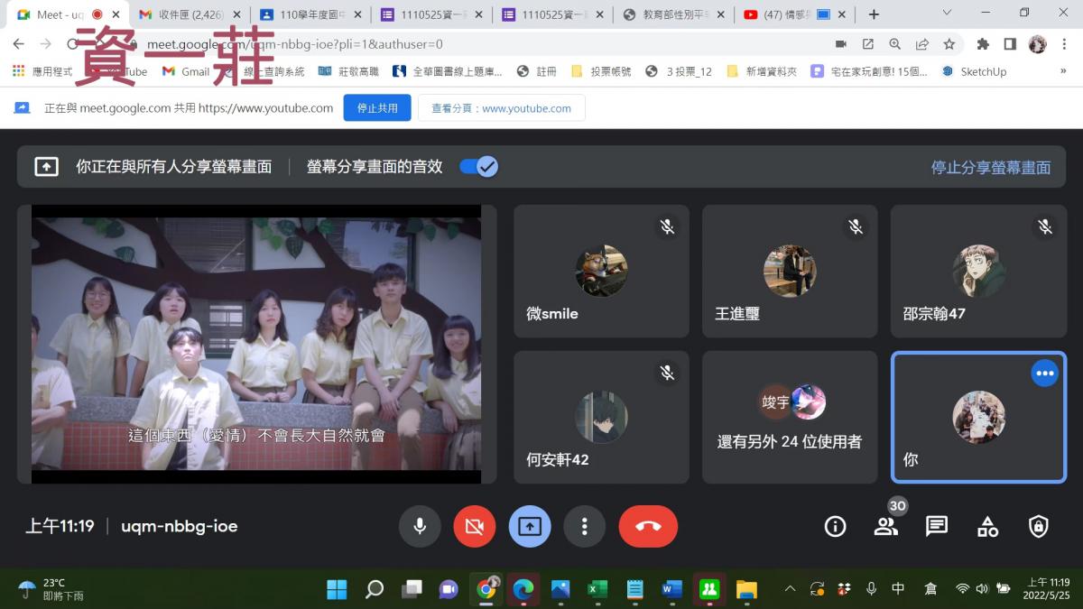Click the blue 停止共用 button
Viewport: 1083px width, 609px height.
[x=377, y=108]
